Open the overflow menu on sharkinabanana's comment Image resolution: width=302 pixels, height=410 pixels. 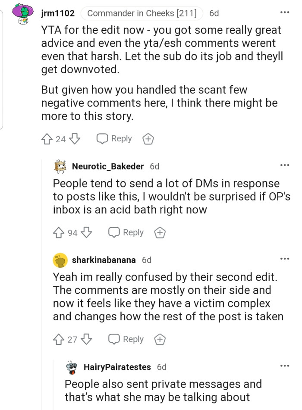tap(285, 258)
